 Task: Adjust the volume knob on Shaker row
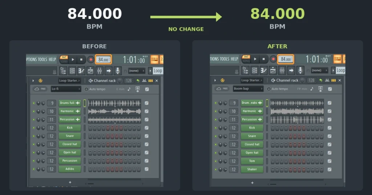(225, 169)
